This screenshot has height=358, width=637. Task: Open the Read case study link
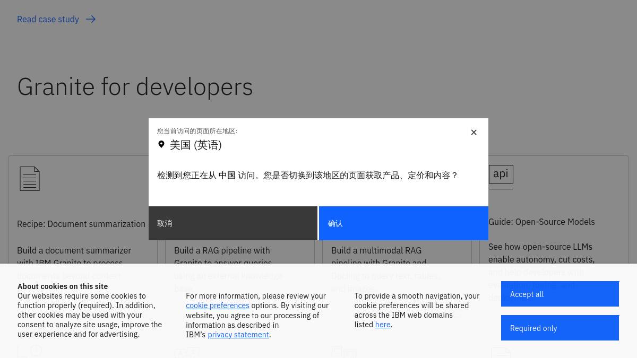(x=56, y=19)
